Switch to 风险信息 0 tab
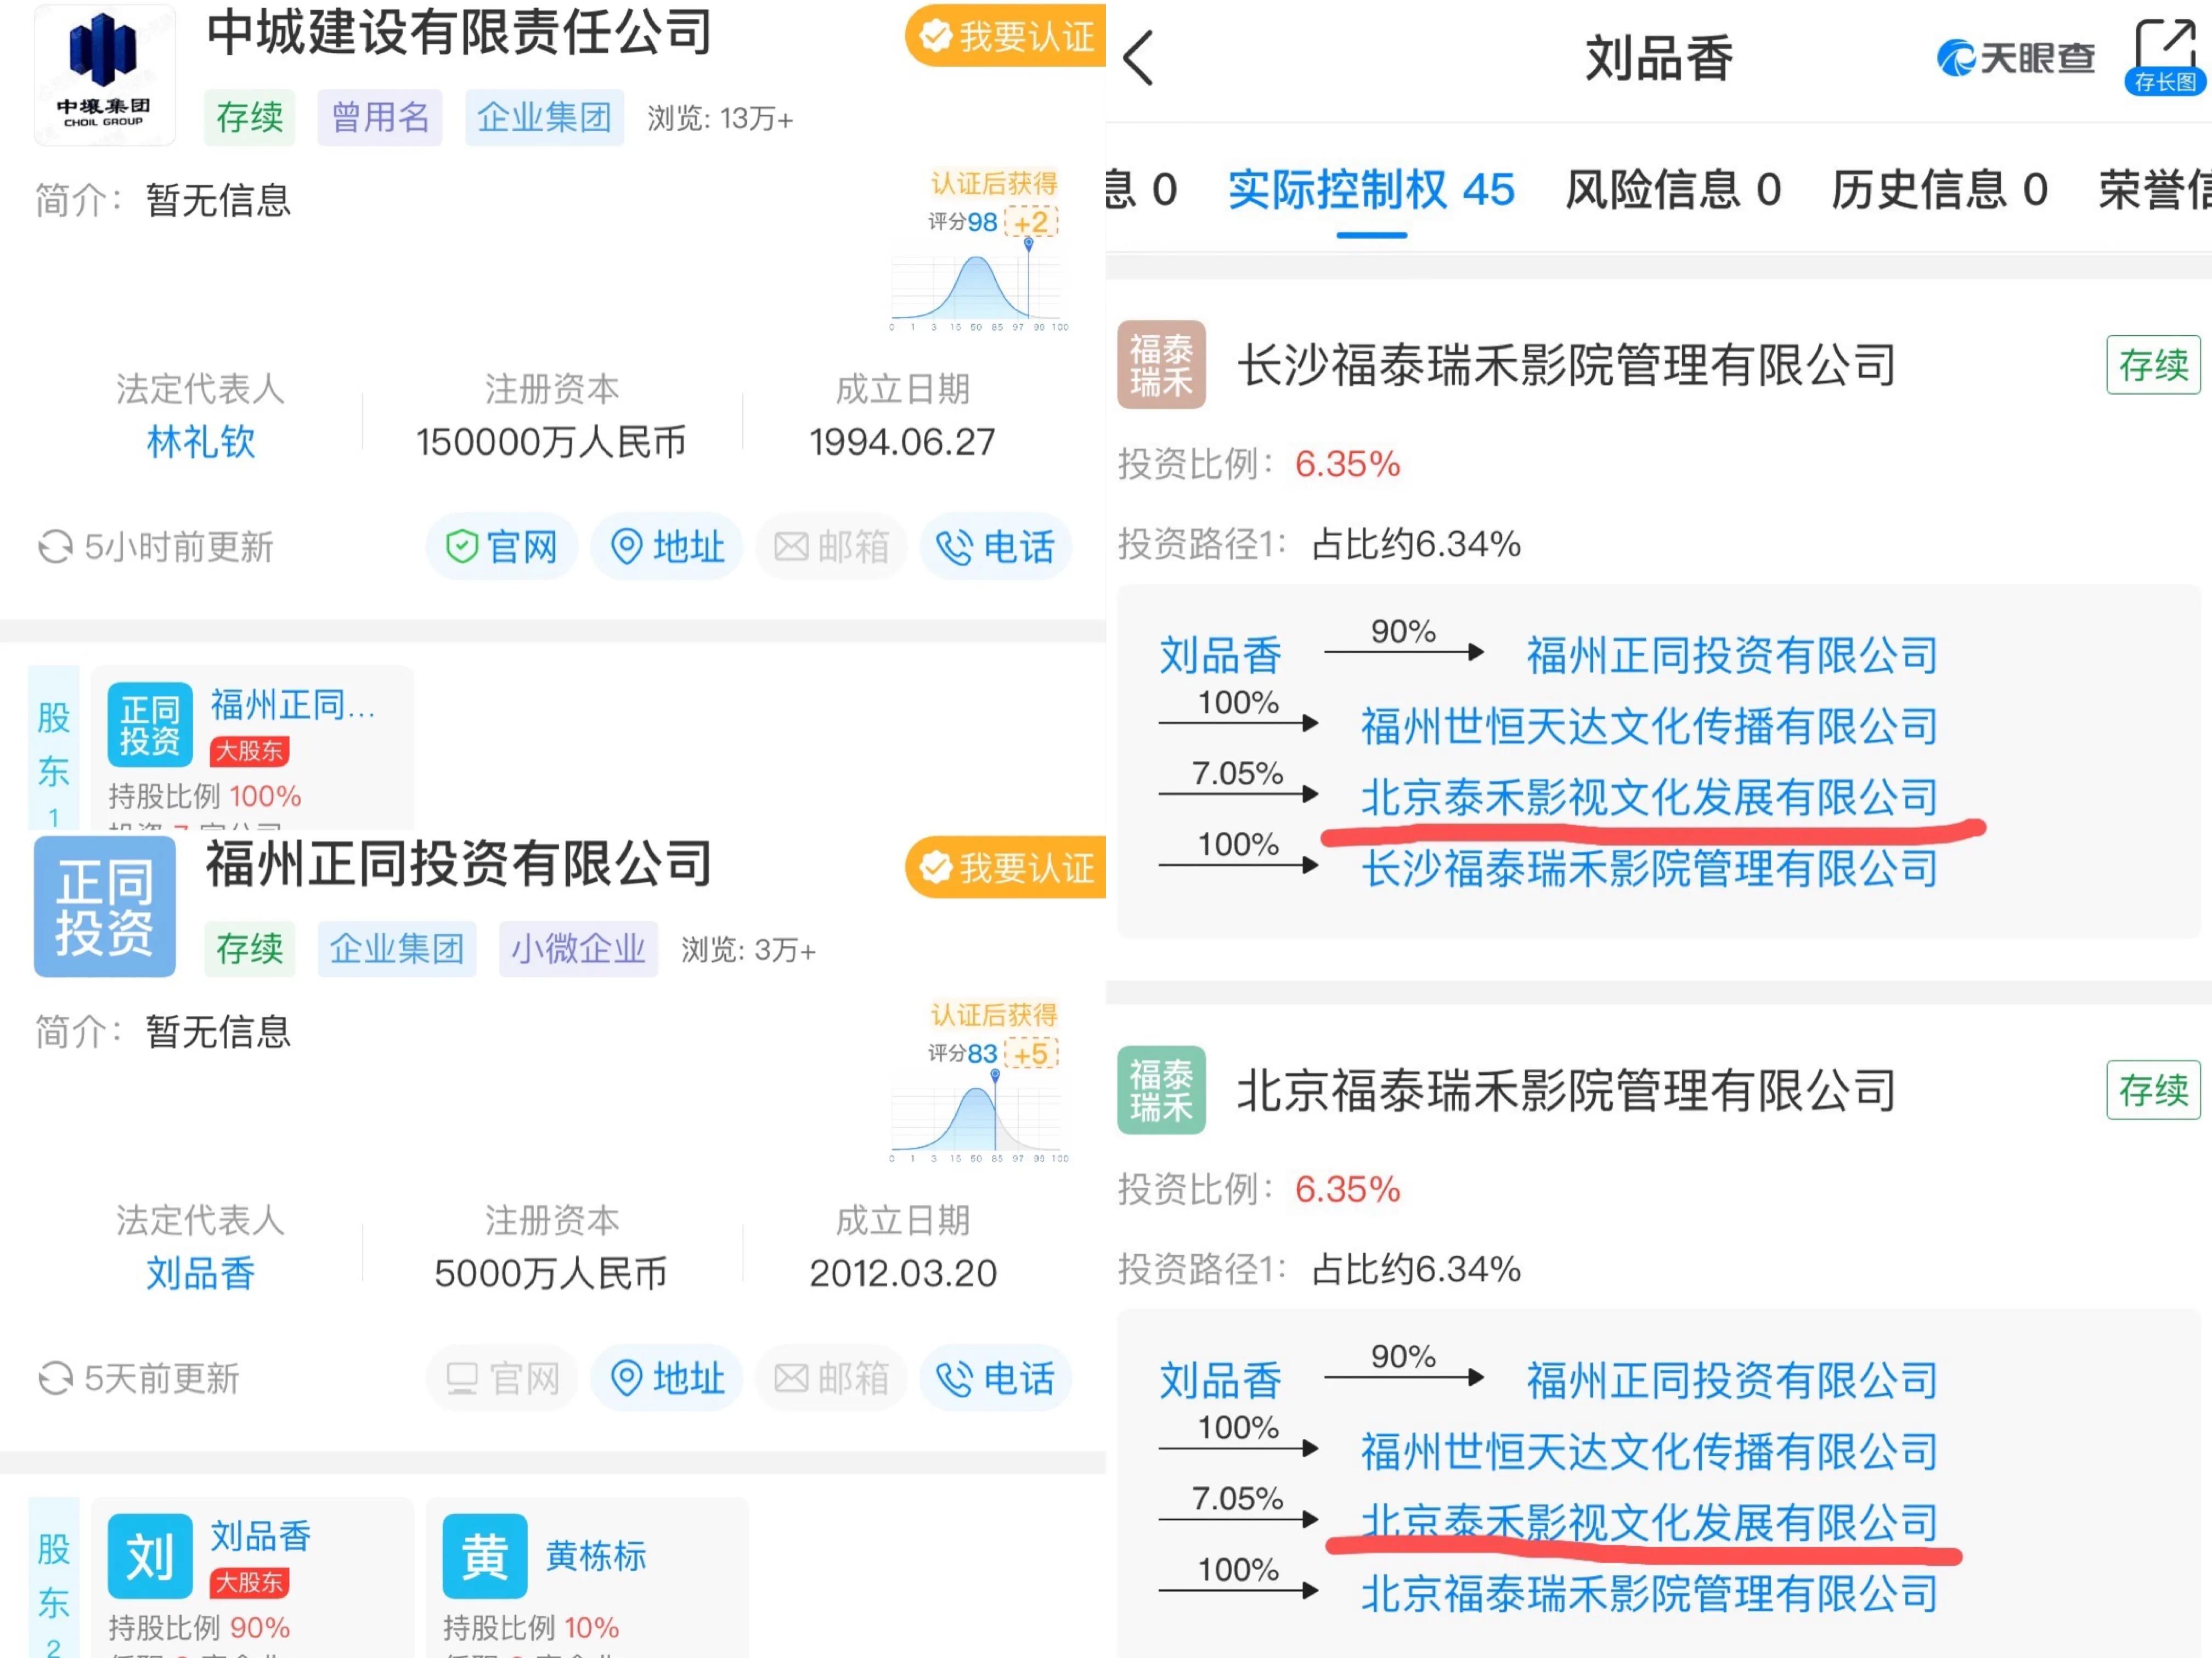Screen dimensions: 2212x1658 pyautogui.click(x=1673, y=190)
